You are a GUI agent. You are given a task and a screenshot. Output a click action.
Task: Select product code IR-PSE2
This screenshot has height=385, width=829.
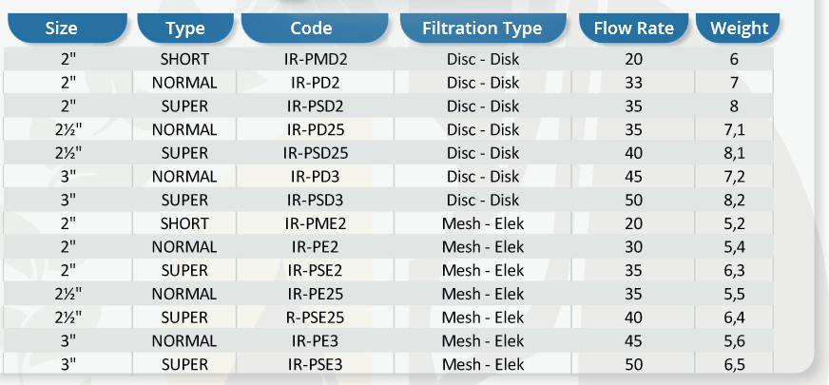point(316,271)
